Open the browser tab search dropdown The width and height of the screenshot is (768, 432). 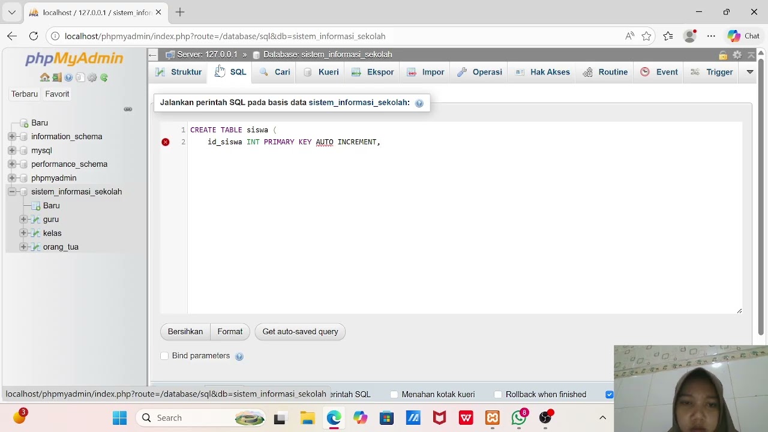point(11,12)
